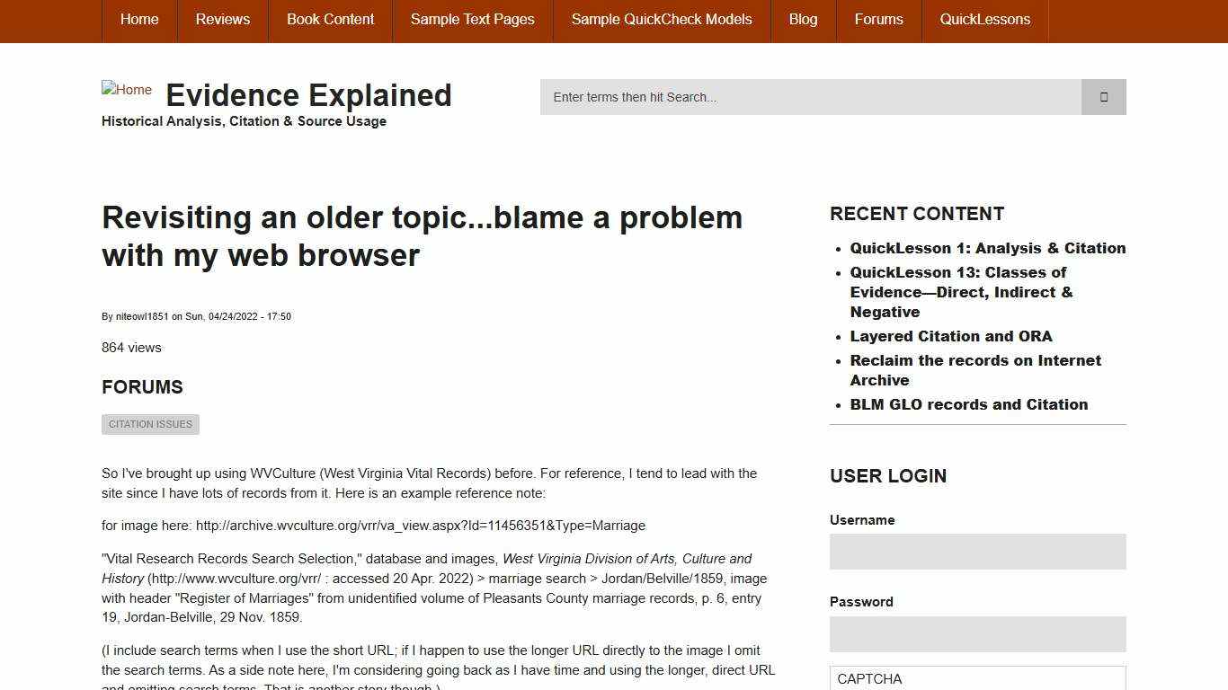The image size is (1228, 690).
Task: Open the Forums section
Action: 878,19
